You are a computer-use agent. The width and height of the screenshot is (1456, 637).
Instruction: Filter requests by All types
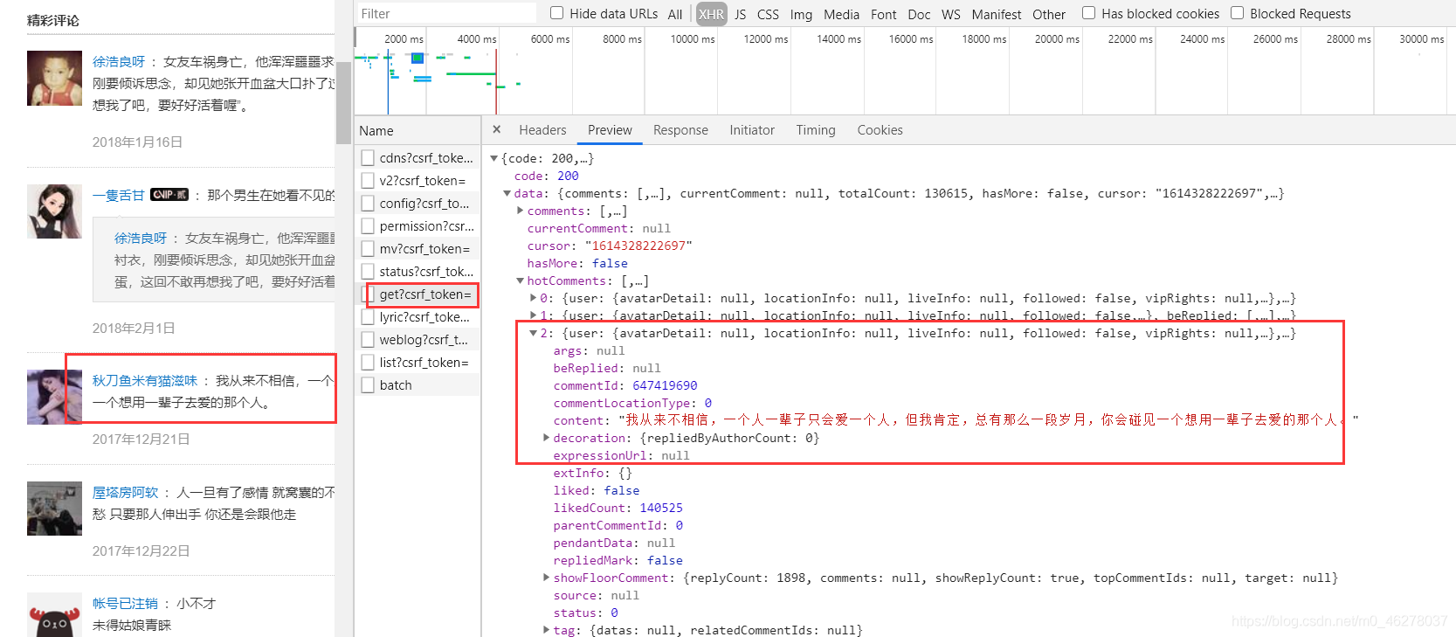[675, 14]
